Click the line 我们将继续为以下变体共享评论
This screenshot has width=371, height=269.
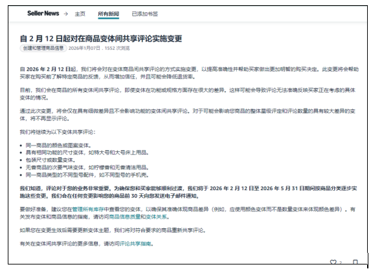click(x=58, y=132)
